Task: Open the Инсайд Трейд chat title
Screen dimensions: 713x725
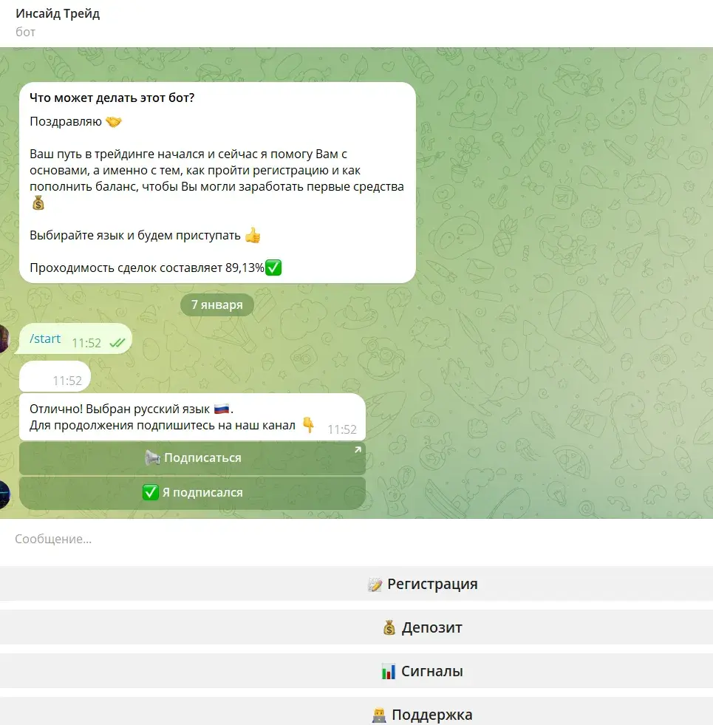Action: click(58, 13)
